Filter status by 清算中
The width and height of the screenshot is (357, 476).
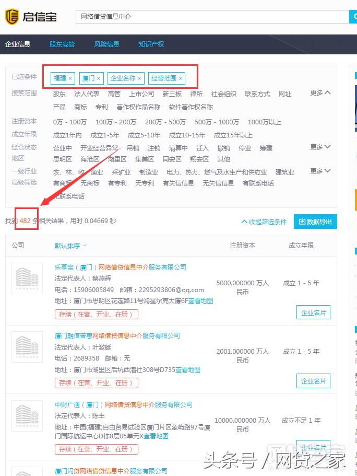coord(178,148)
